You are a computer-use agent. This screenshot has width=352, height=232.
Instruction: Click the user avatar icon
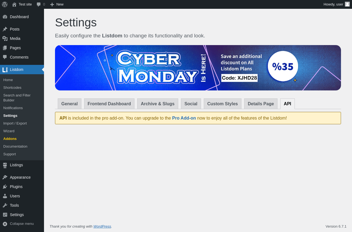[347, 4]
